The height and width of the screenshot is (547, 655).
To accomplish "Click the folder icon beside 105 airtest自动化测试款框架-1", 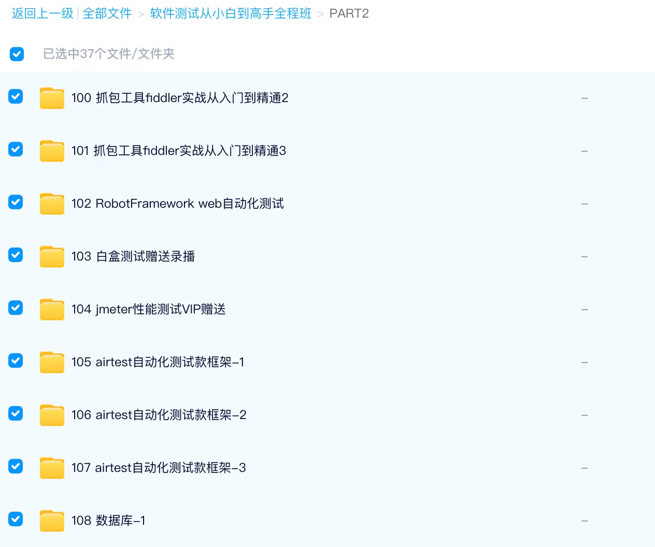I will point(52,362).
